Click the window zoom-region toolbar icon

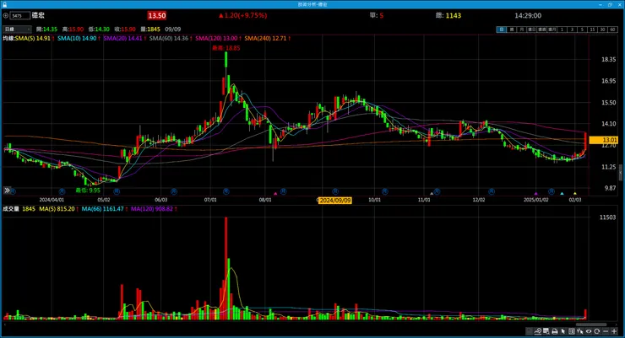tap(546, 331)
